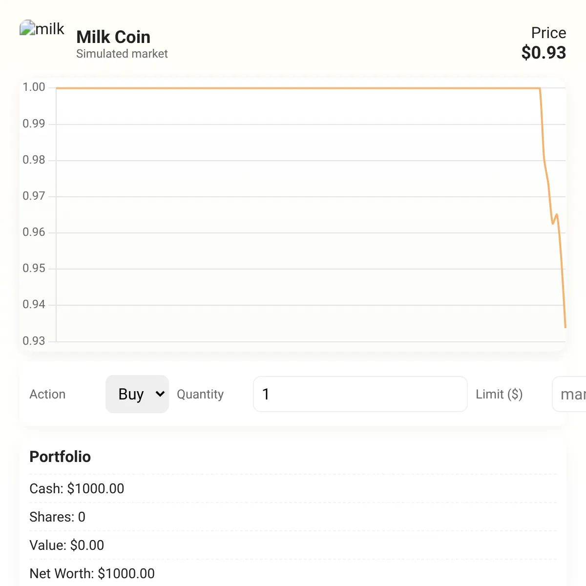586x586 pixels.
Task: Click the dropdown chevron next to Buy
Action: tap(160, 394)
